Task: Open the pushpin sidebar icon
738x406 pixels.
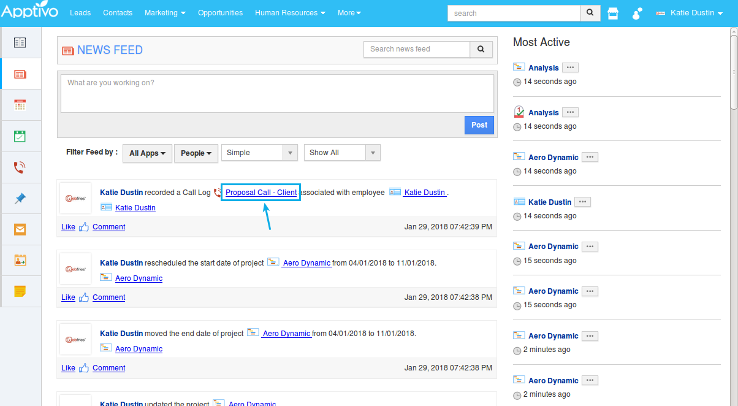Action: [x=20, y=198]
